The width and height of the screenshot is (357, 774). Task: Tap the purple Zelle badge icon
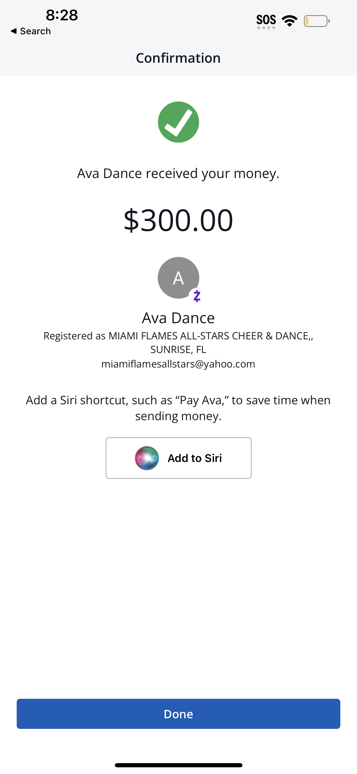pos(197,296)
